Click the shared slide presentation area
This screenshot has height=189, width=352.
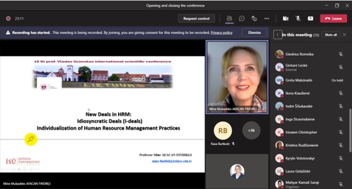pos(102,114)
